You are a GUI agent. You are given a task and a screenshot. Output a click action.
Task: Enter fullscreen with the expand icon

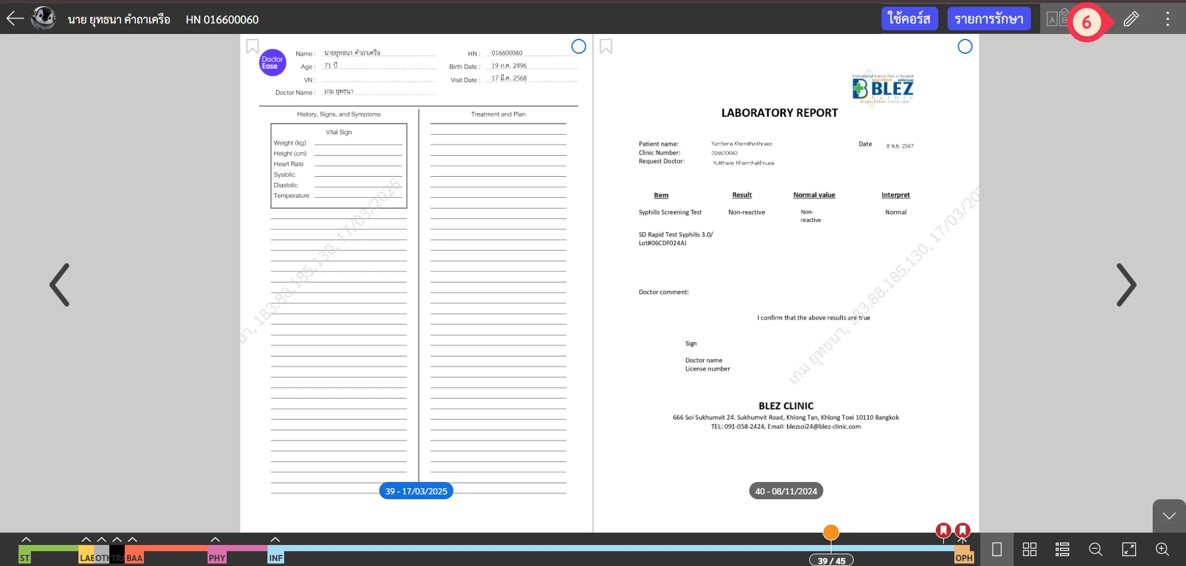pyautogui.click(x=1129, y=549)
